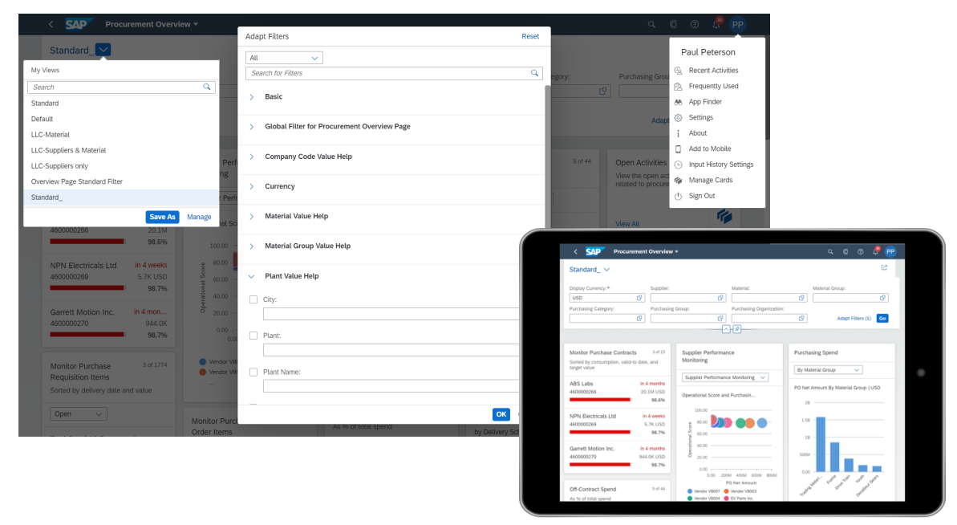Expand the Basic filter group

click(x=252, y=97)
